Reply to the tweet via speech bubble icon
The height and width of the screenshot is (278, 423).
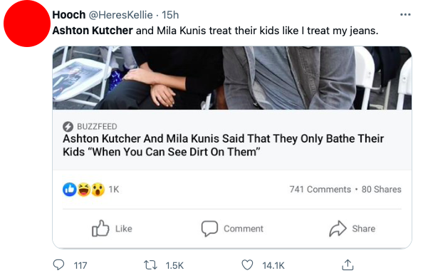[58, 265]
